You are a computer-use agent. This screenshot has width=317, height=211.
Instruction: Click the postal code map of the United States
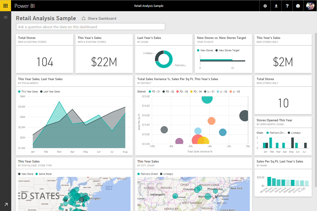coord(74,194)
